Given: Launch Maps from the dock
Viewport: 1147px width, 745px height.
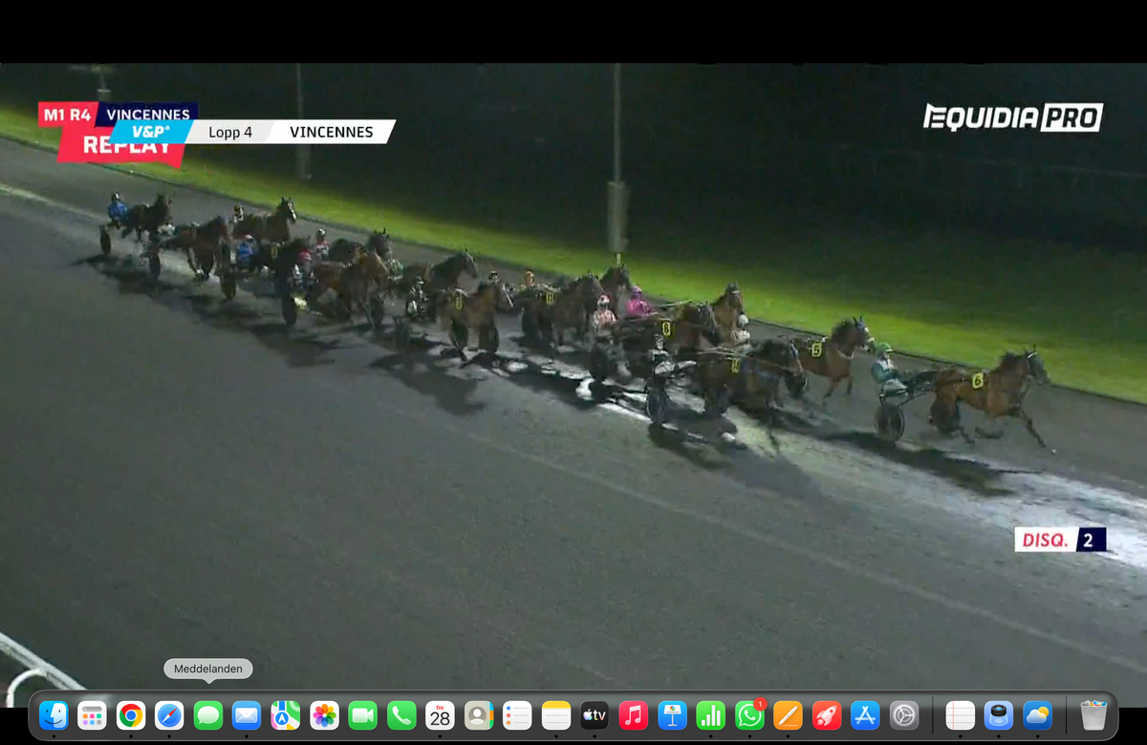Looking at the screenshot, I should point(286,714).
